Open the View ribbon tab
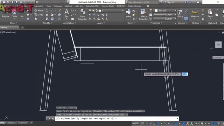The height and width of the screenshot is (126, 224). [49, 6]
